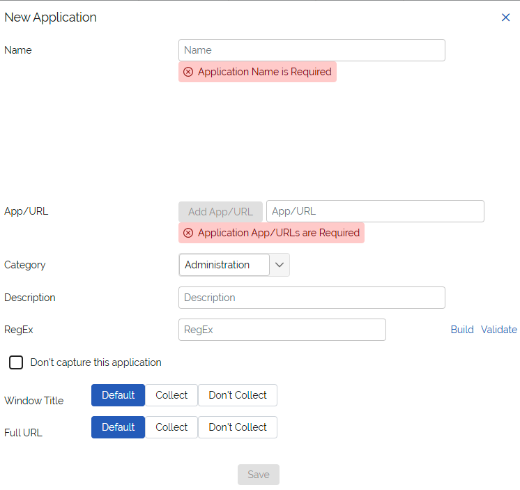The width and height of the screenshot is (520, 490).
Task: Open the Category combo box showing Administration
Action: [x=224, y=265]
